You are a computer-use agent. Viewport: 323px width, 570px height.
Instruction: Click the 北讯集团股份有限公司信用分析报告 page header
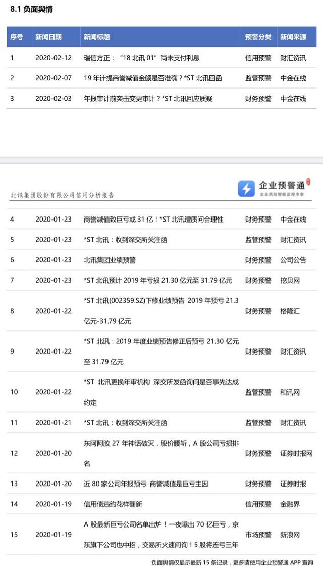coord(63,195)
